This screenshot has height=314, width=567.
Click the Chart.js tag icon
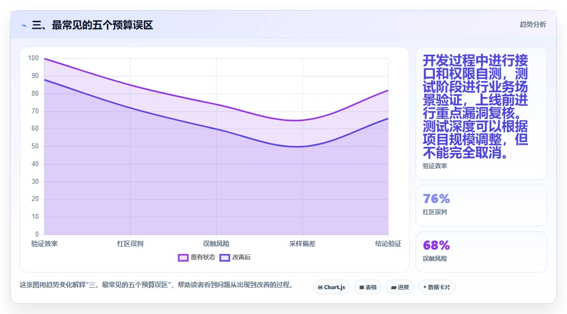click(x=320, y=287)
